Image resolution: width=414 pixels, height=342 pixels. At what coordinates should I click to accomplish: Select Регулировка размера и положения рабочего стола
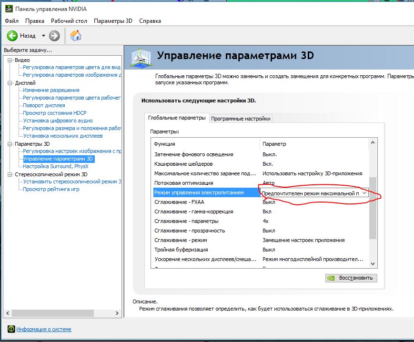pos(72,128)
